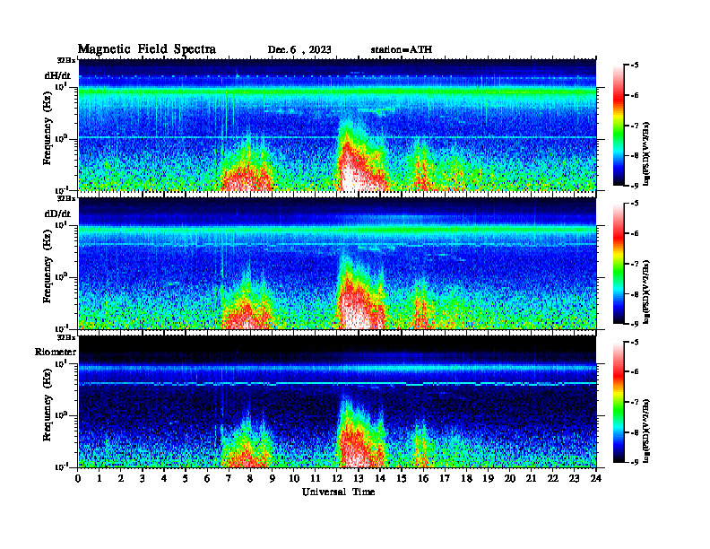Click the "Magnetic Field Spectra" title
The height and width of the screenshot is (549, 710).
(147, 49)
